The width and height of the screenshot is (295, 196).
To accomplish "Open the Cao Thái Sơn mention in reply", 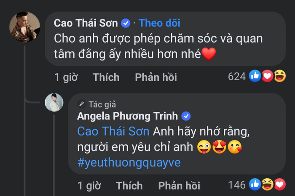I will tap(113, 131).
